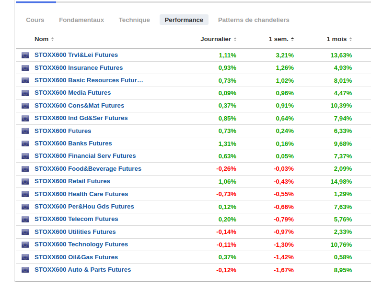Sort by 1 mois column arrows
Viewport: 371px width, 298px height.
pos(350,39)
